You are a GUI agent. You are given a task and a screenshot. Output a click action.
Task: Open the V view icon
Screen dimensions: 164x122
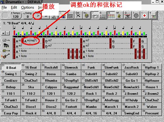pos(153,15)
